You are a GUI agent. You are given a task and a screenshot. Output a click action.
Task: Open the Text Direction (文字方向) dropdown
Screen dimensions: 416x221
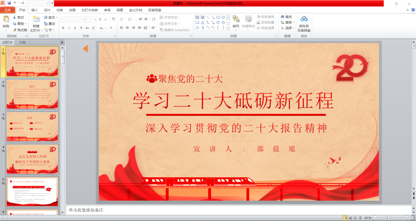click(x=169, y=17)
